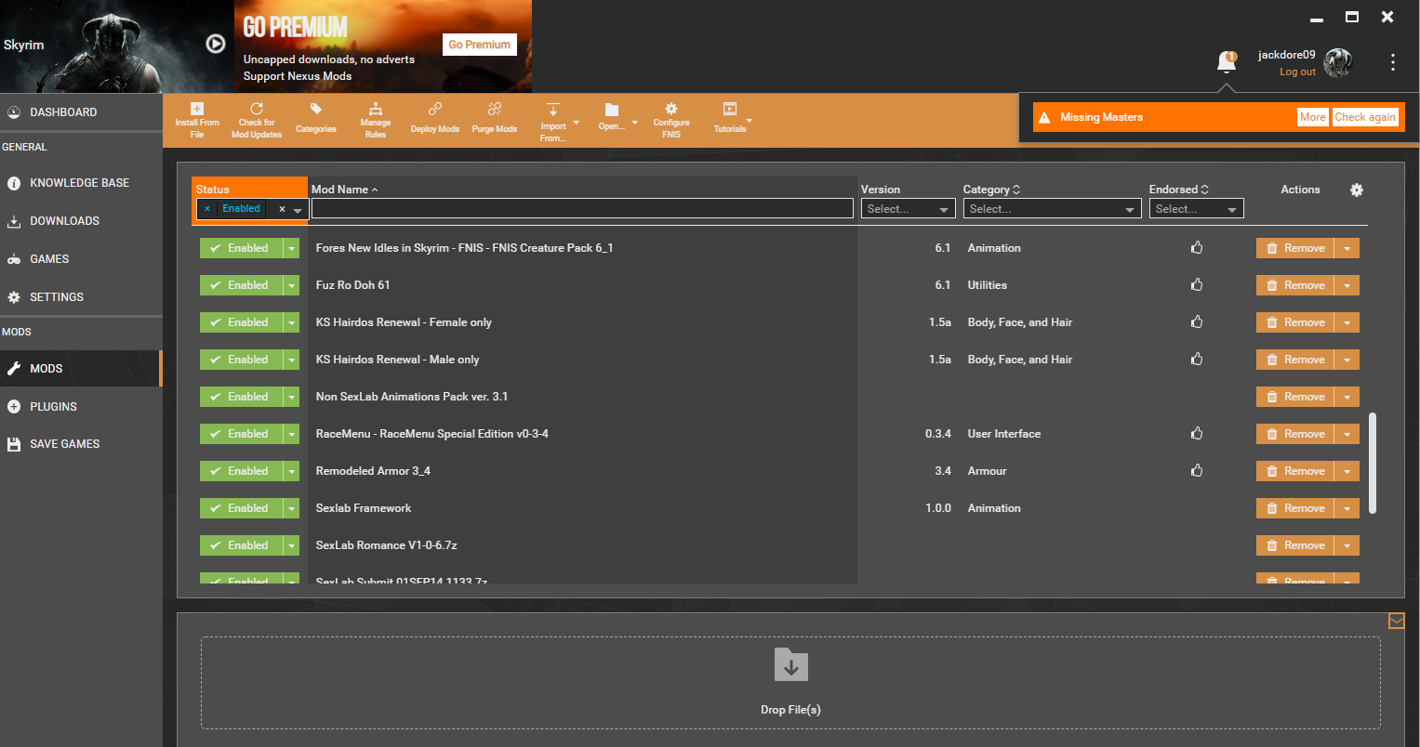1420x747 pixels.
Task: Go to Dashboard in sidebar
Action: coord(81,112)
